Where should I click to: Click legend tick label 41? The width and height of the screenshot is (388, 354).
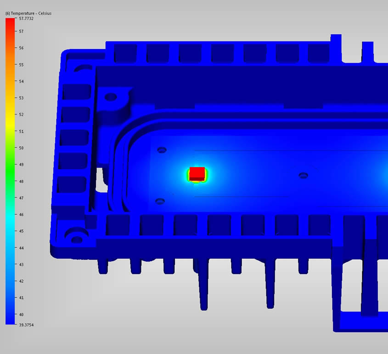tap(21, 298)
